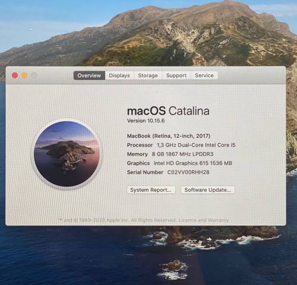Click memory value 8 GB 1867 MHz LPDDR3
This screenshot has width=297, height=285.
(182, 154)
